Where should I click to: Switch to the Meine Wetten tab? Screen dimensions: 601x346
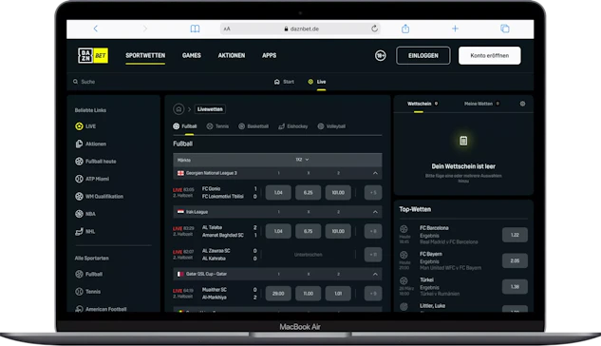click(481, 104)
